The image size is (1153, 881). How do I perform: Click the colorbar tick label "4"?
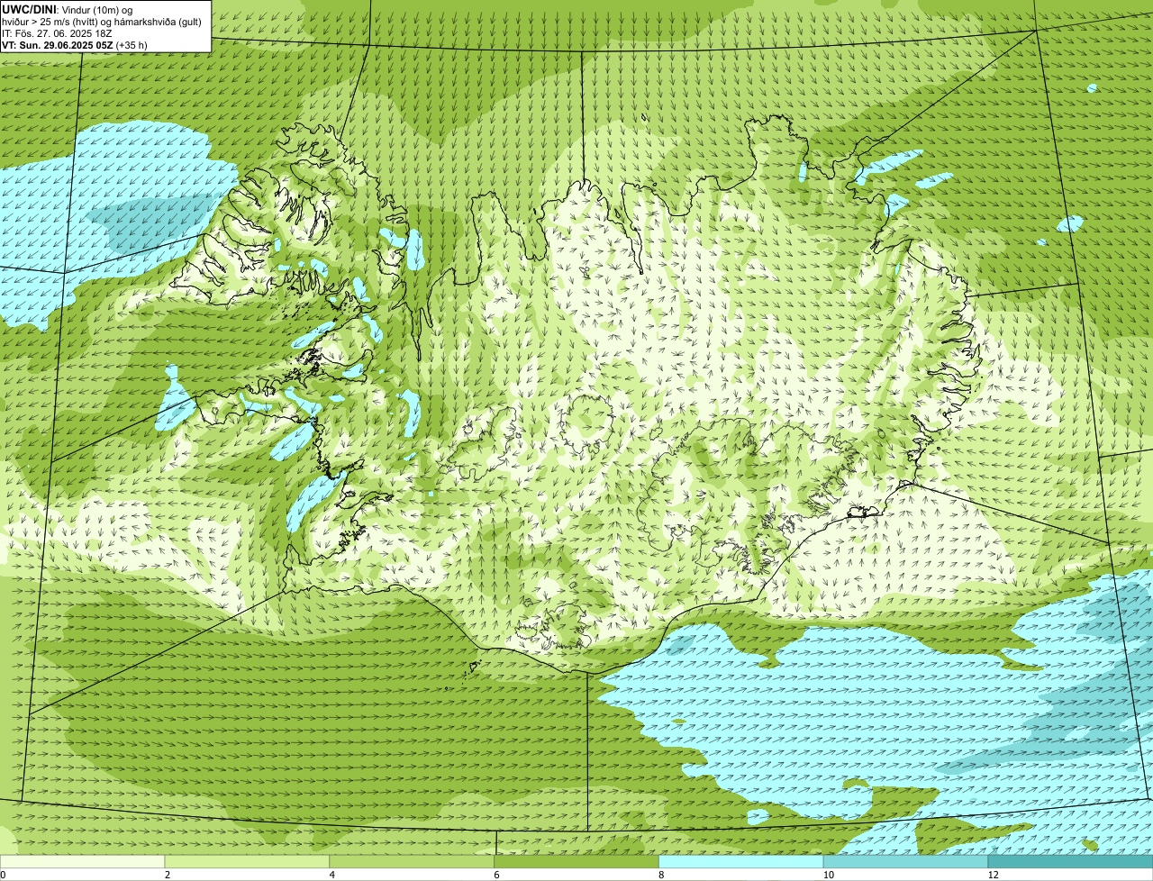pyautogui.click(x=332, y=875)
